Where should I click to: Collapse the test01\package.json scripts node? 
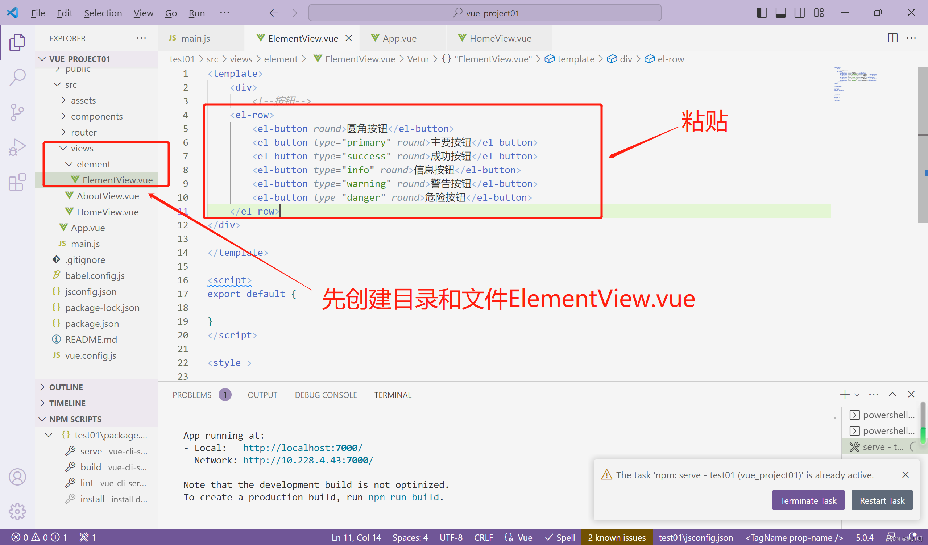[96, 435]
